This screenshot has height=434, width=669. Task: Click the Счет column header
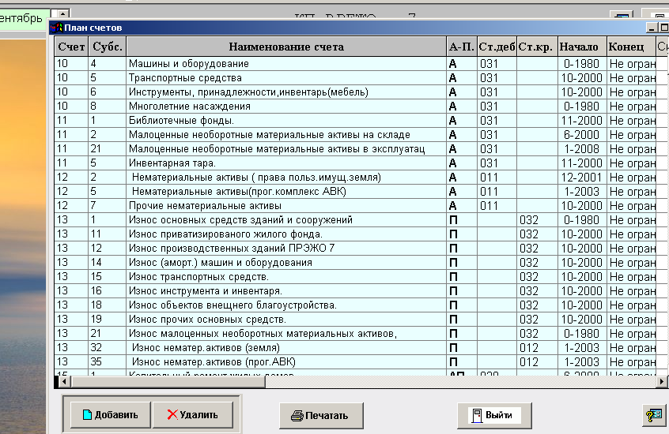click(x=71, y=47)
